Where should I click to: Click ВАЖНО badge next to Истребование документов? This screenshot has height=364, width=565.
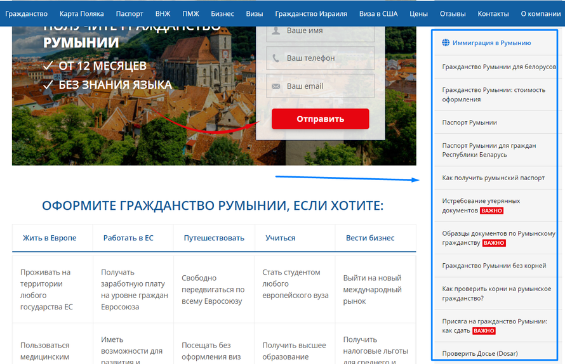coord(491,211)
